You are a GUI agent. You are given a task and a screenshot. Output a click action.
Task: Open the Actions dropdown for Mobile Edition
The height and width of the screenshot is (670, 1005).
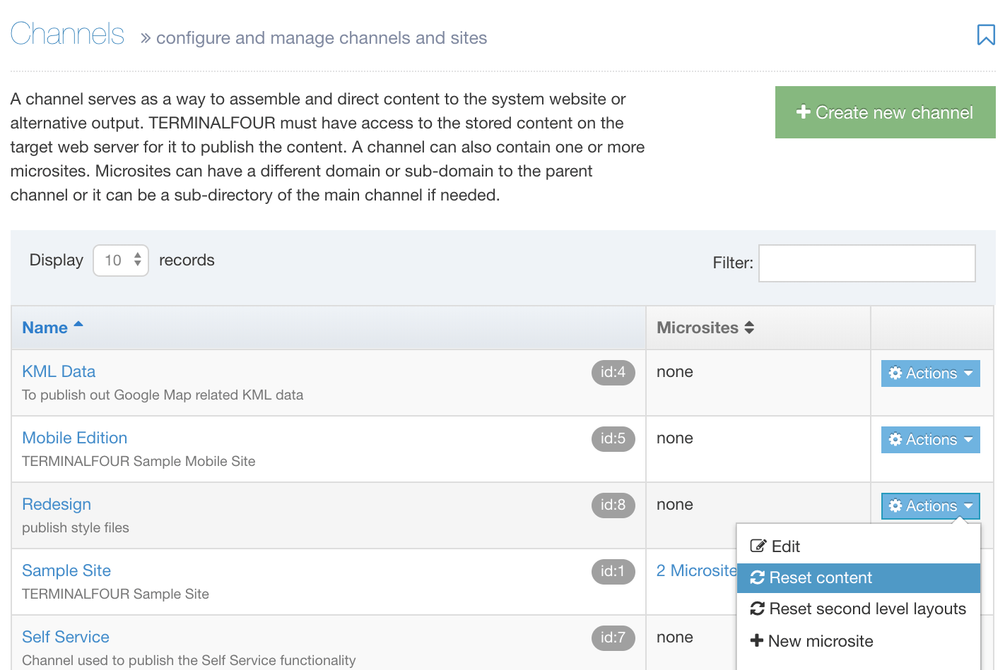(930, 439)
